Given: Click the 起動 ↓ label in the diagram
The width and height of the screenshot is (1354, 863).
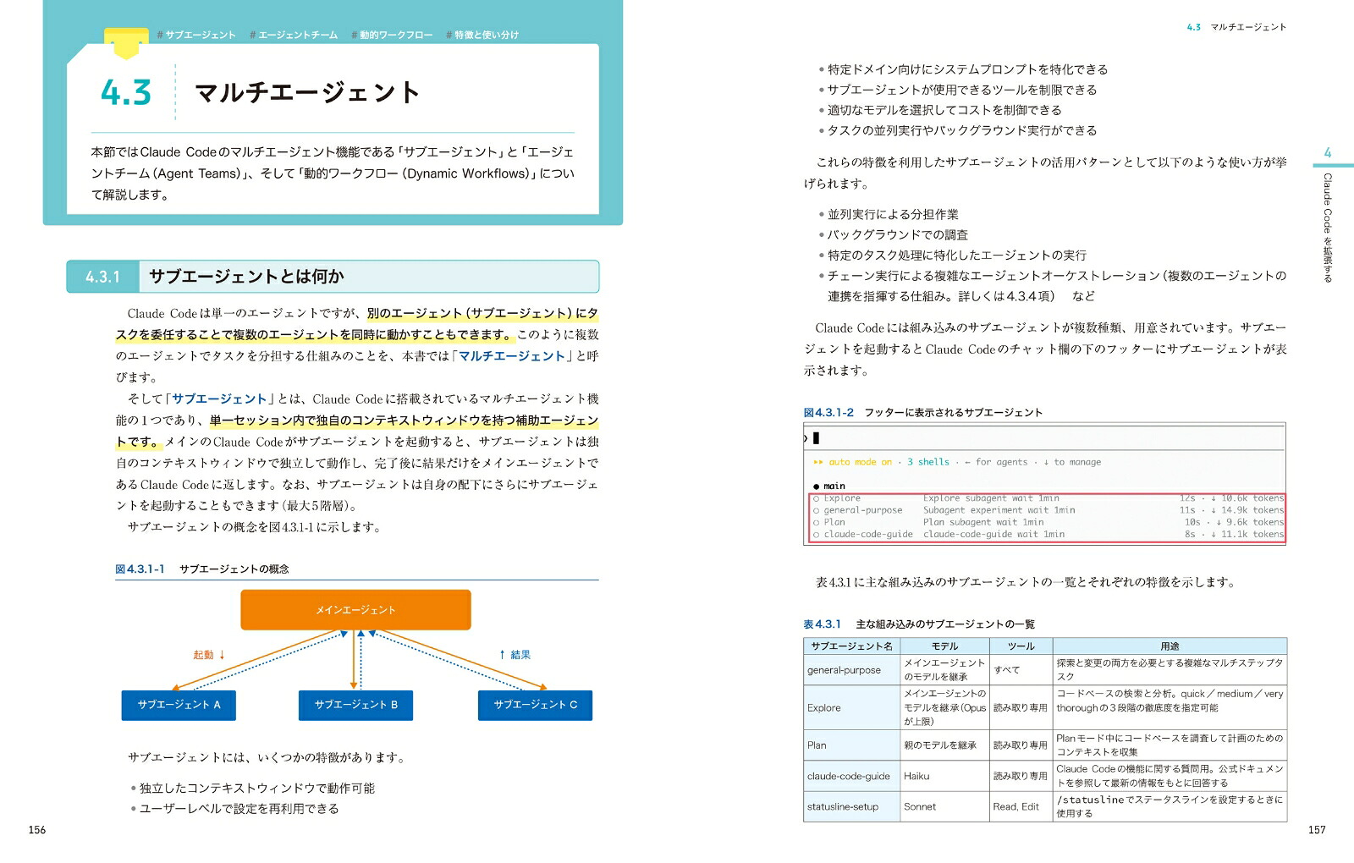Looking at the screenshot, I should tap(209, 654).
